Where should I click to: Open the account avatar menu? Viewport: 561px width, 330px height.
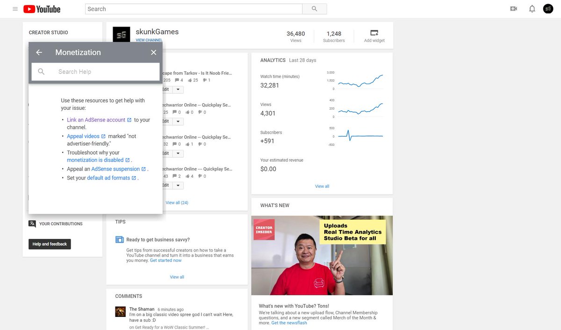548,9
